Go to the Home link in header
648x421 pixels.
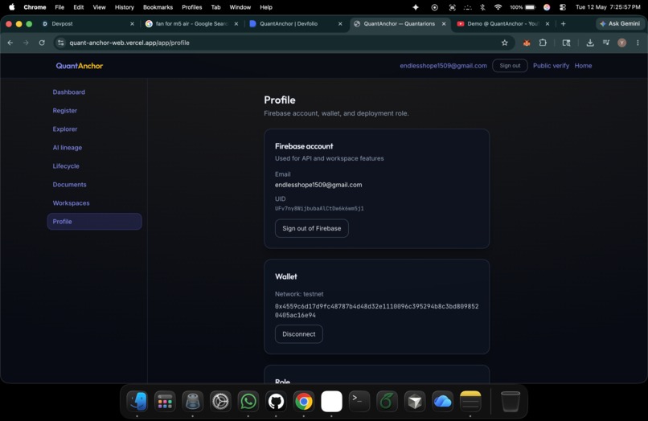coord(583,66)
